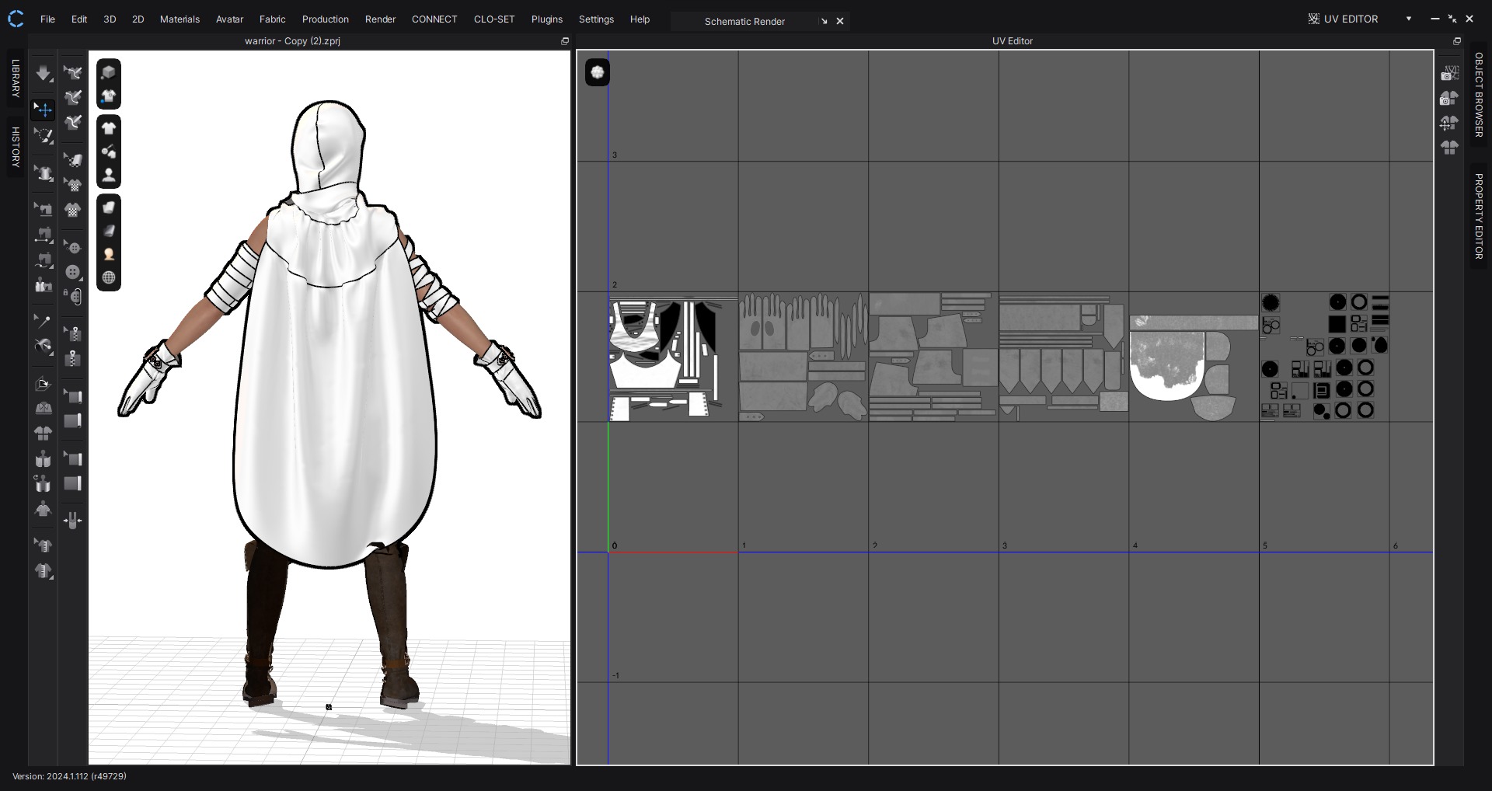
Task: Open the Settings menu
Action: [596, 19]
